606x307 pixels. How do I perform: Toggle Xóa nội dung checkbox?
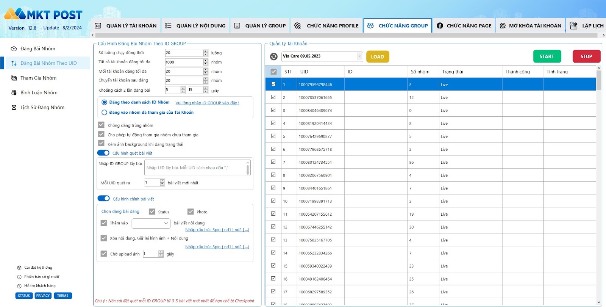104,238
